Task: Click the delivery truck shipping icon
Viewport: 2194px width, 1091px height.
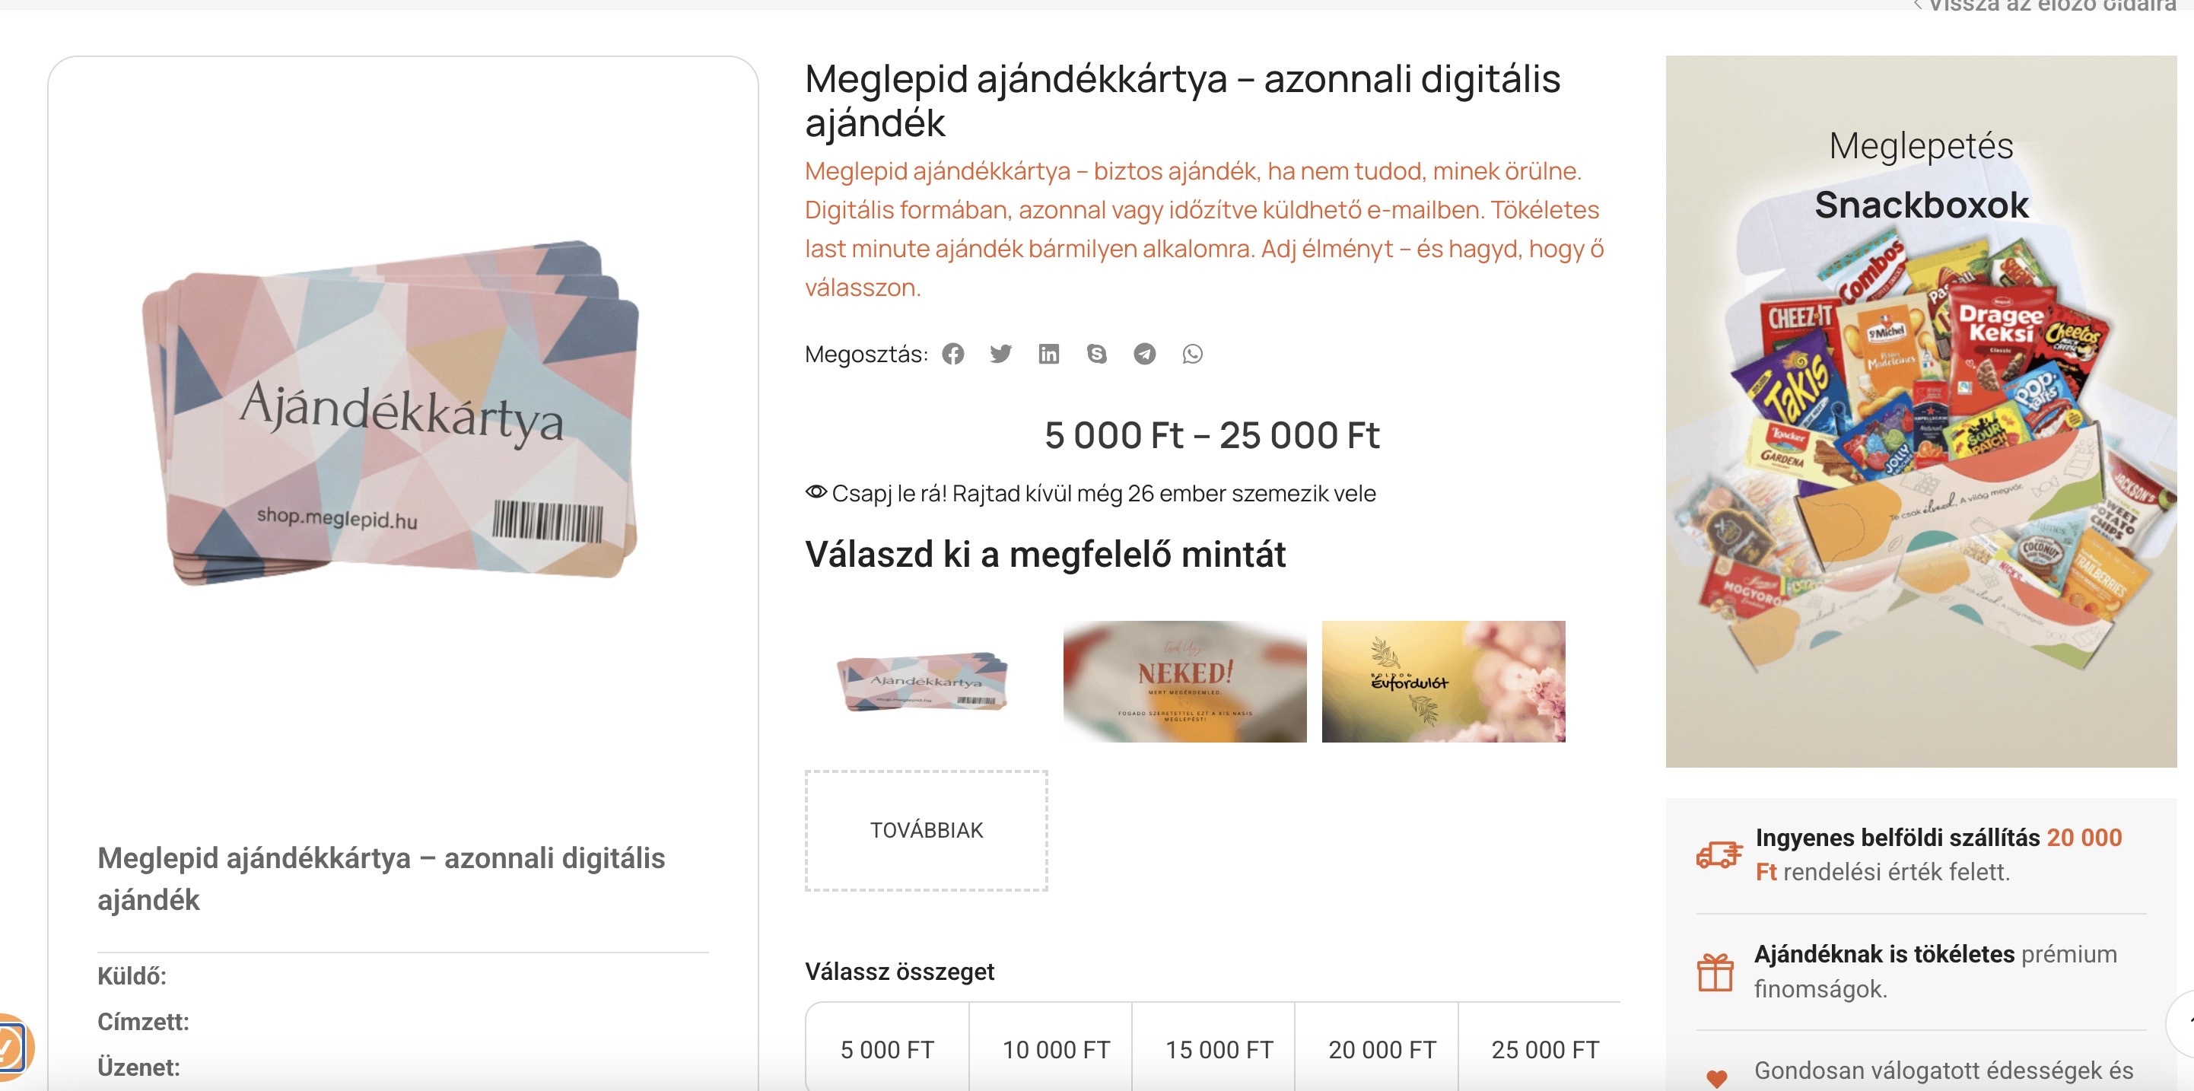Action: 1719,854
